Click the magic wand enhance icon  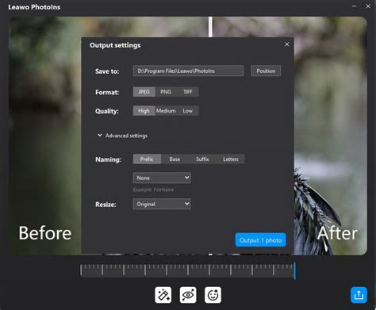click(x=163, y=295)
